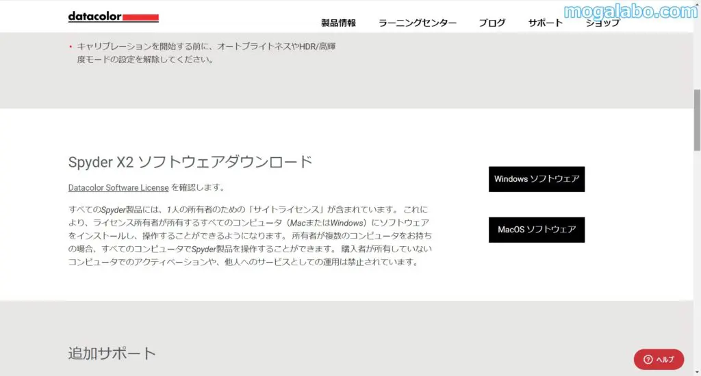Image resolution: width=701 pixels, height=376 pixels.
Task: Click the 追加サポート heading
Action: (x=112, y=353)
